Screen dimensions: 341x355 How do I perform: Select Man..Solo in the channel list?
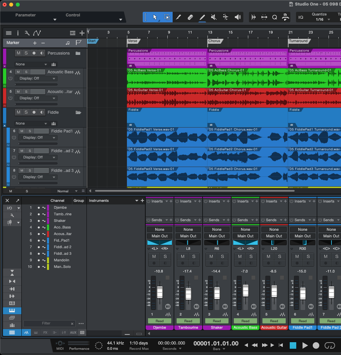[x=62, y=267]
